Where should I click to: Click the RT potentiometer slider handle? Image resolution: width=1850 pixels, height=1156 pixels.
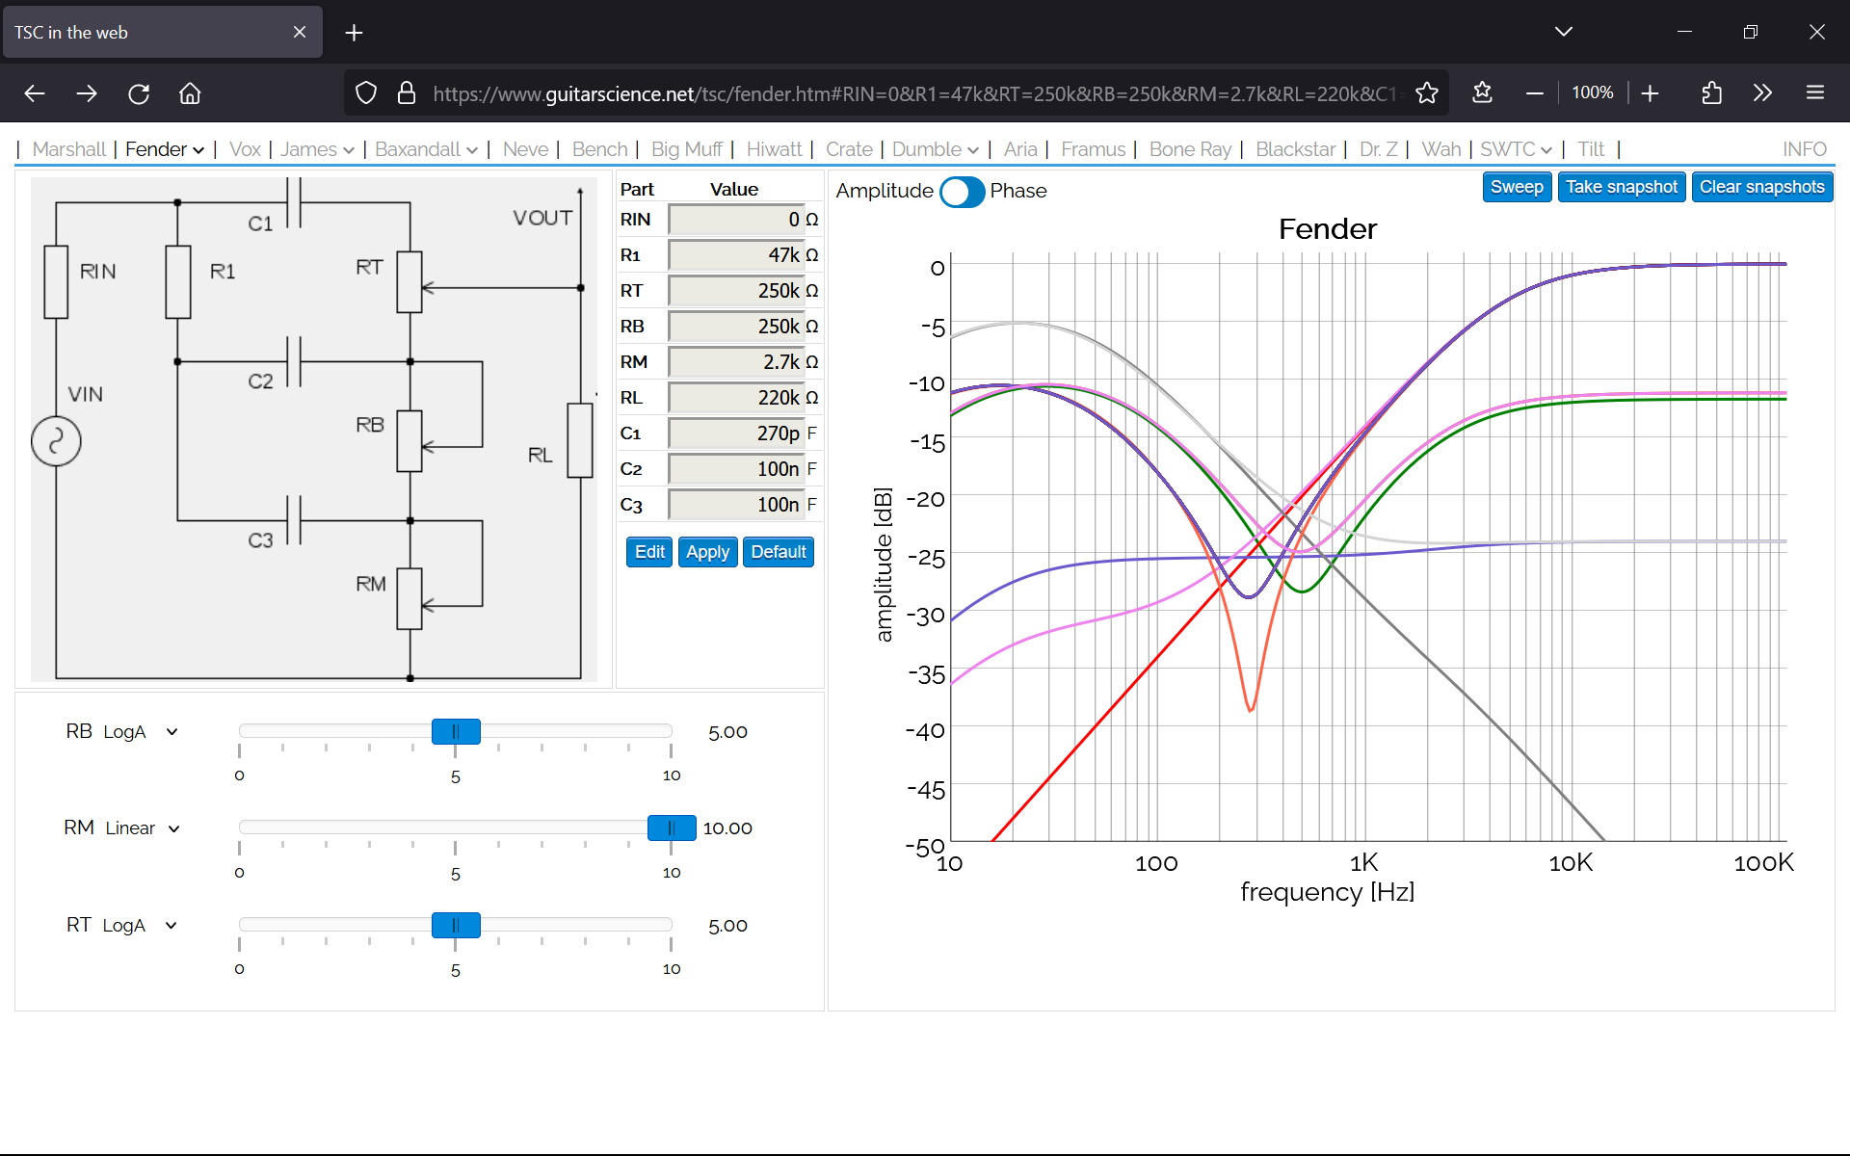click(x=456, y=926)
